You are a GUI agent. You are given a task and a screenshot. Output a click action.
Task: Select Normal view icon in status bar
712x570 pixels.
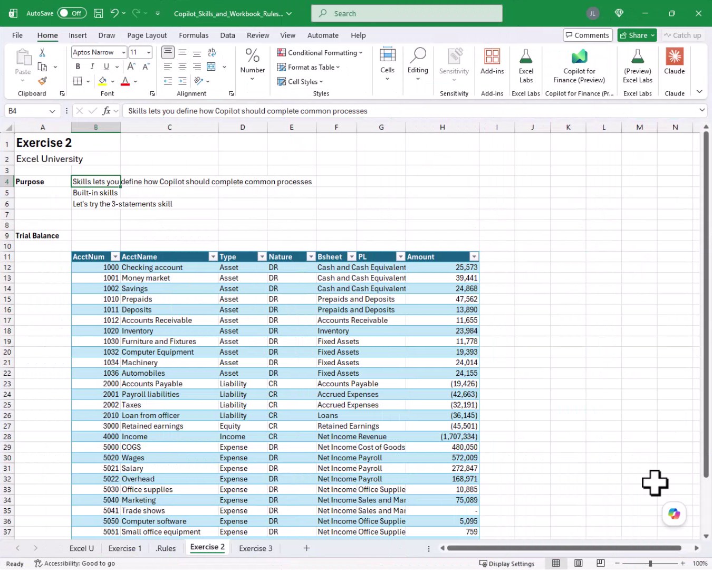(556, 563)
